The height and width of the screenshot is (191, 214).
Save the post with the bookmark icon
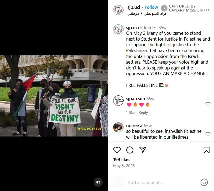pyautogui.click(x=207, y=150)
